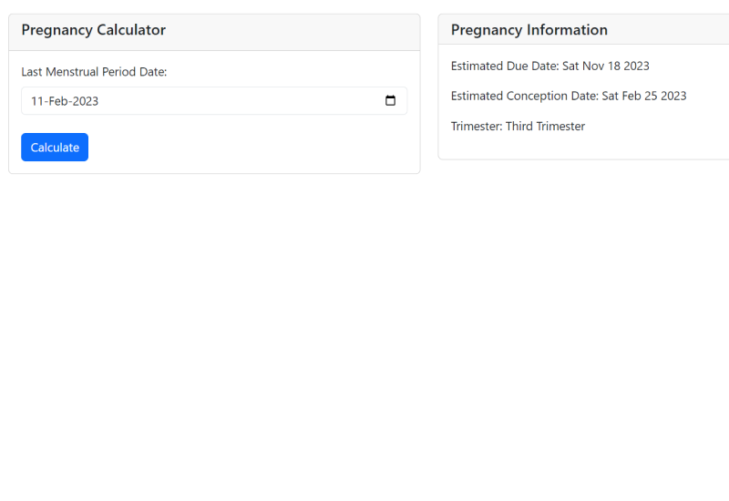
Task: Click the "Pregnancy Calculator" card heading
Action: click(93, 30)
